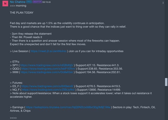
Task: Open the Earnings tinytake link
Action: (x=68, y=107)
